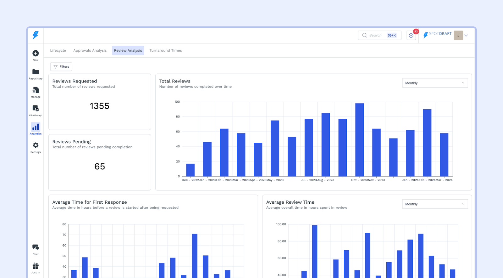This screenshot has height=278, width=503.
Task: Switch to the Approvals Analysis tab
Action: point(90,50)
